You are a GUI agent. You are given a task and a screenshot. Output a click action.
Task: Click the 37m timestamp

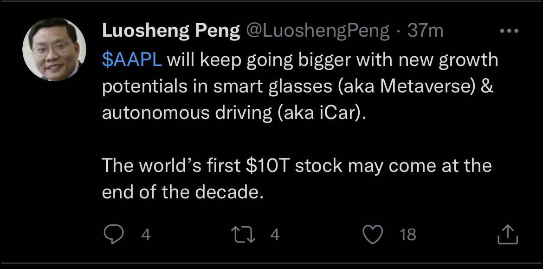point(425,31)
